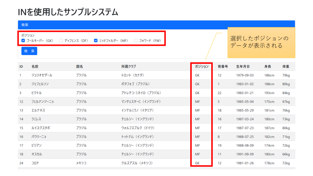Select the row for ジュリオセザール
Screen dimensions: 313x176
click(x=92, y=75)
